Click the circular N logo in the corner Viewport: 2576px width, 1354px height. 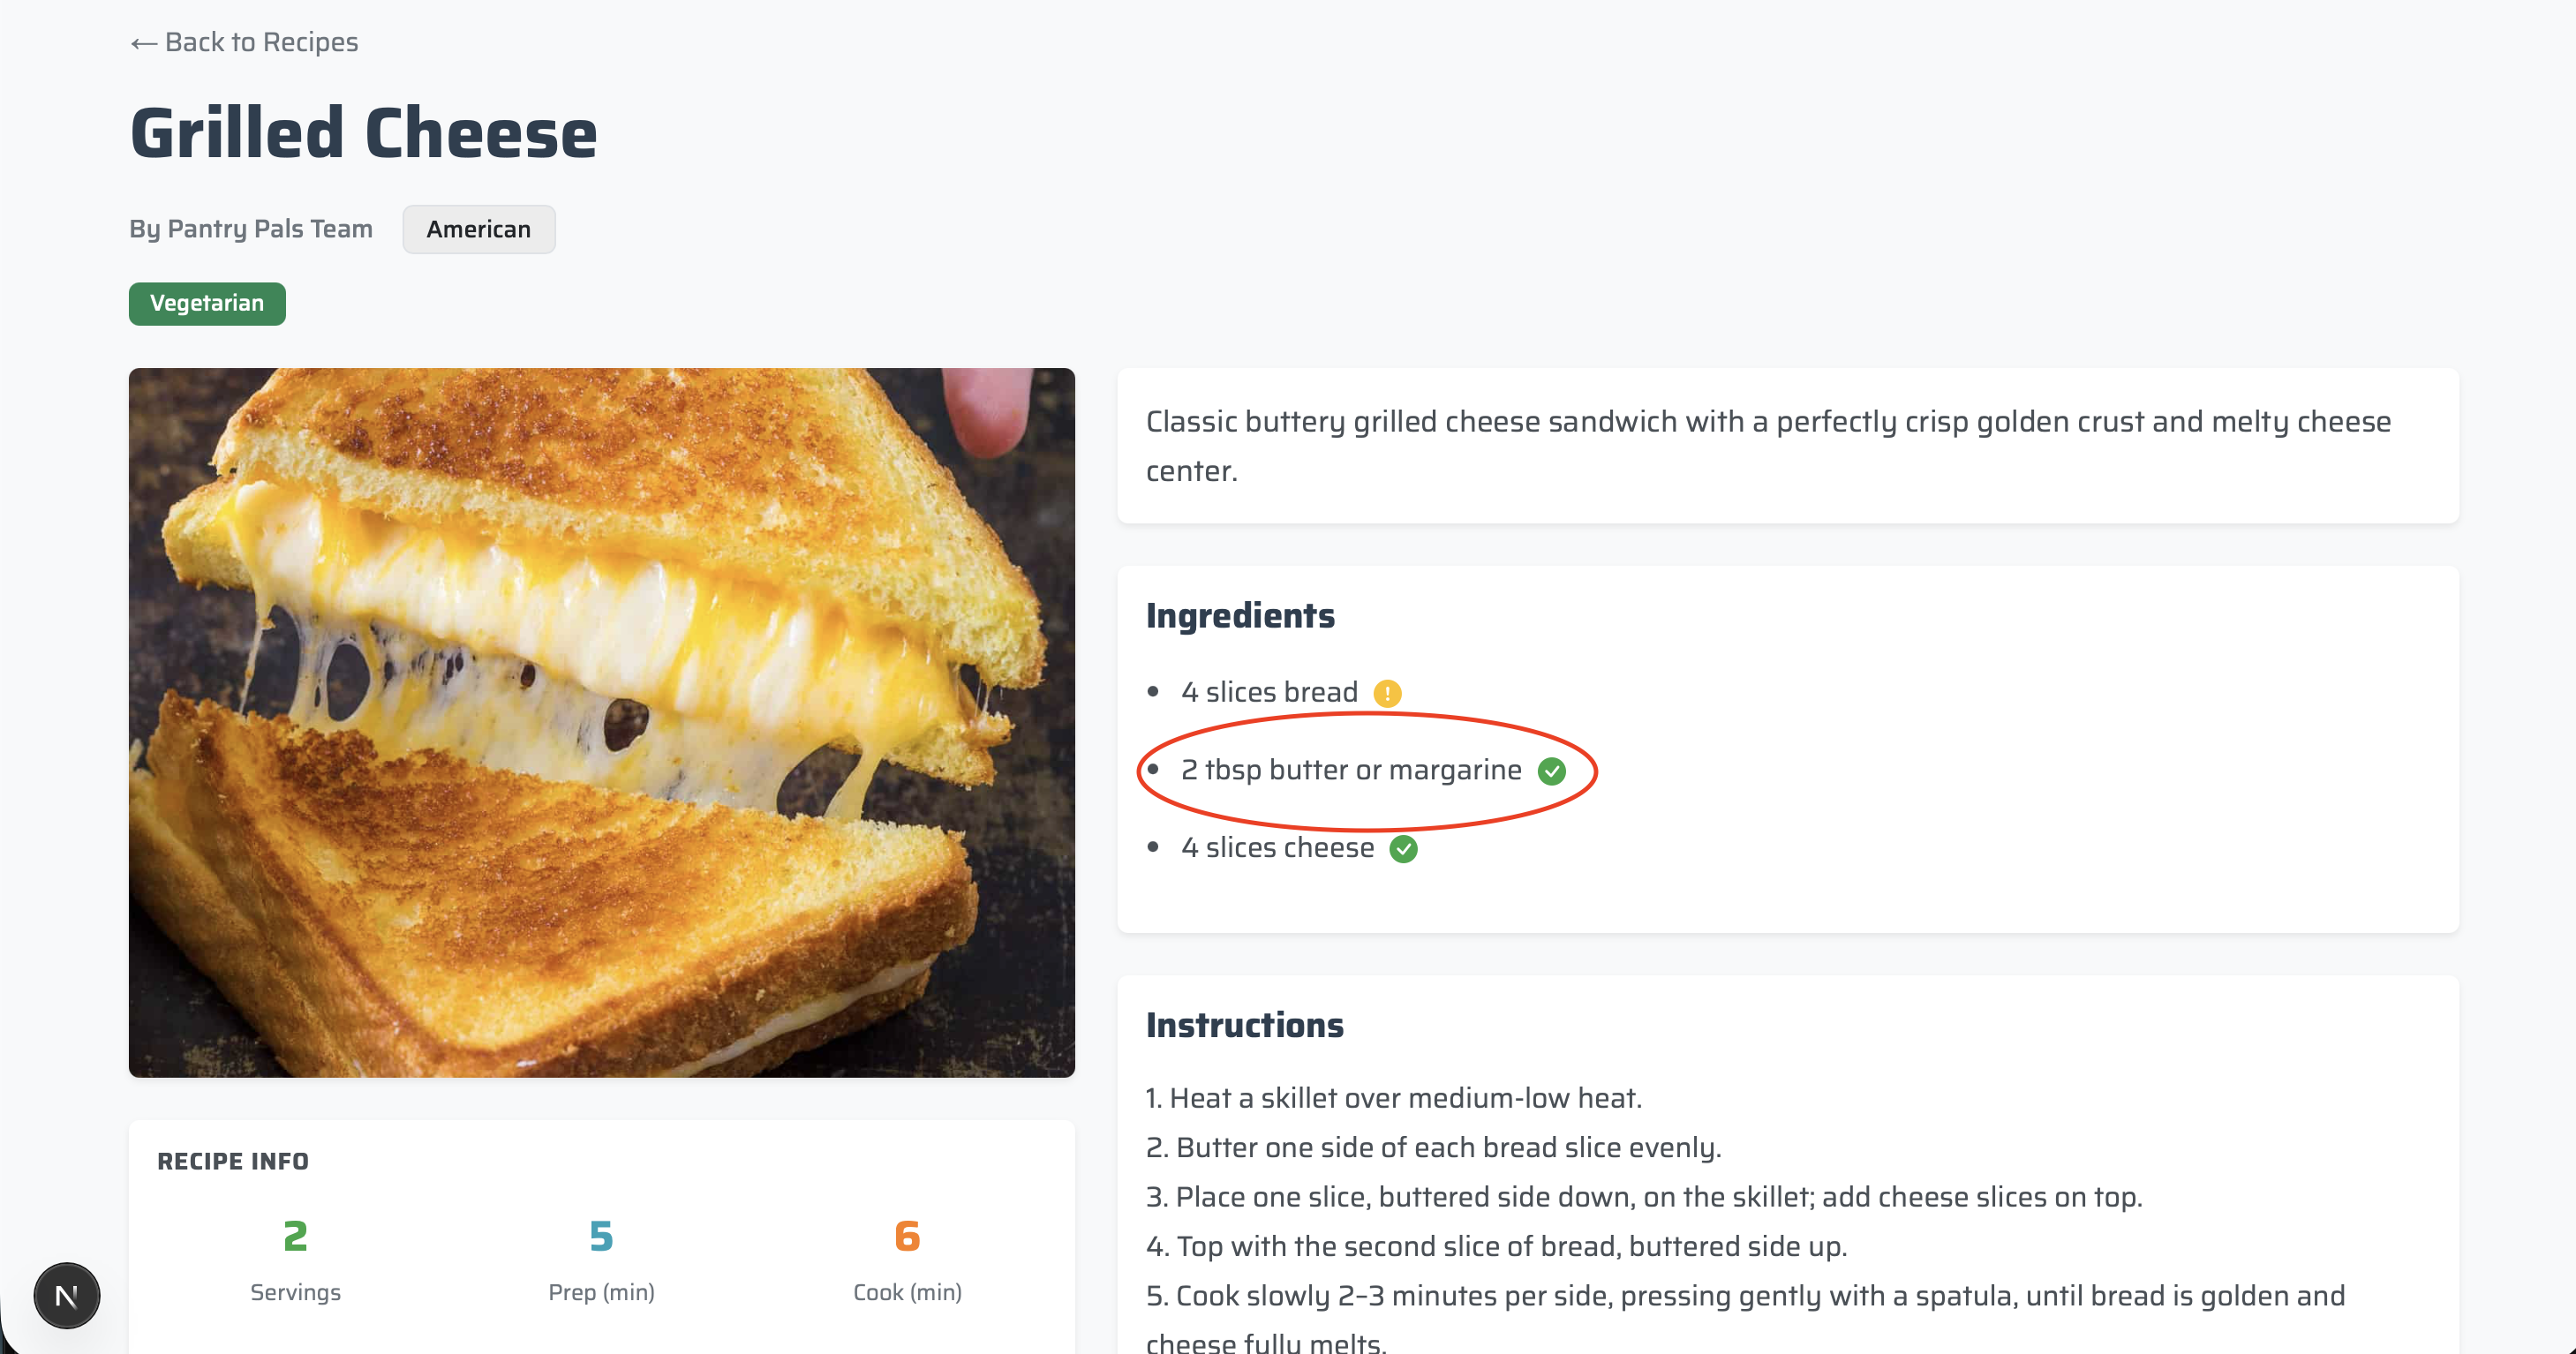click(x=66, y=1295)
